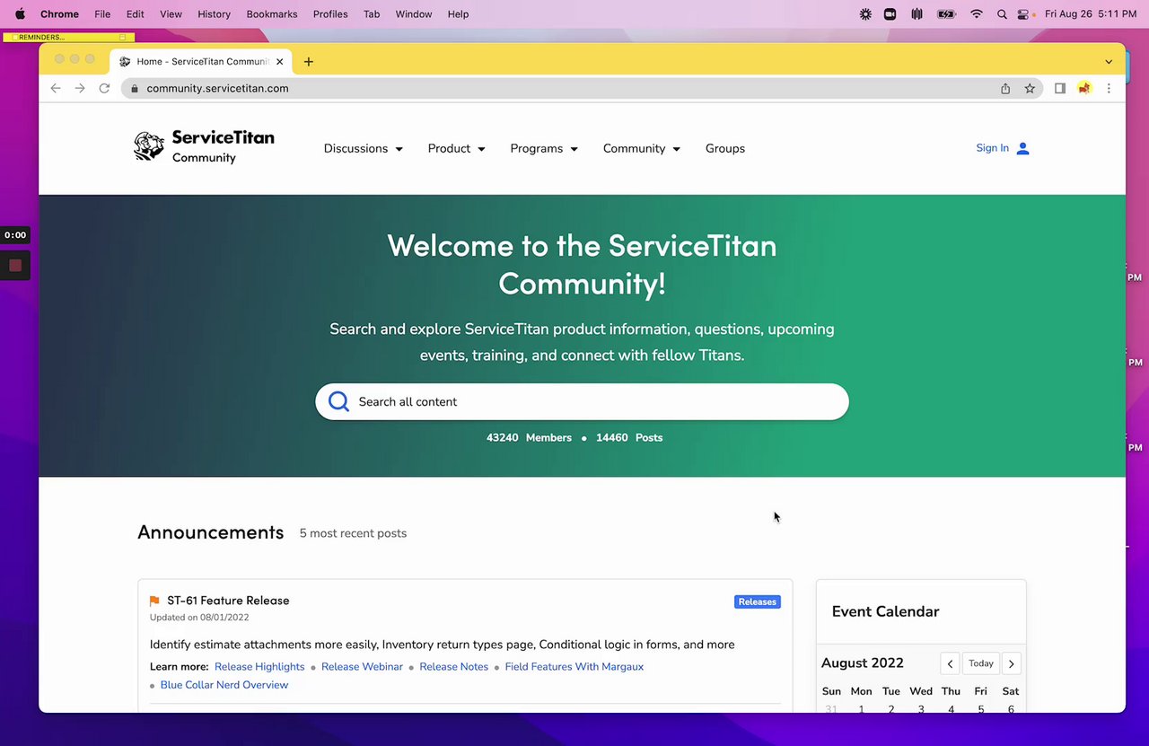
Task: Open Chrome tab search chevron
Action: tap(1109, 62)
